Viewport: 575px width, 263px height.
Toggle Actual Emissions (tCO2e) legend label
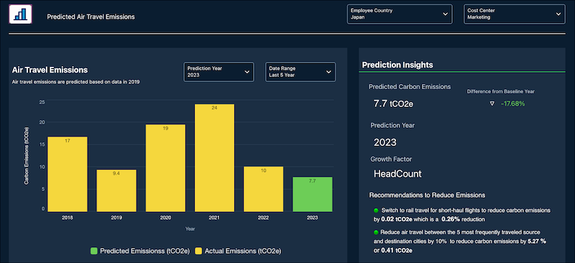click(x=243, y=252)
